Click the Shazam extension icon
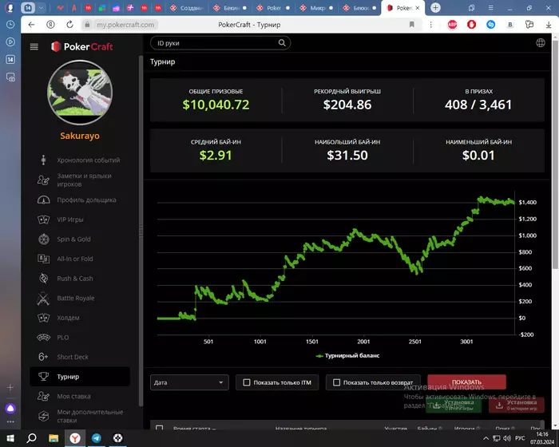559x447 pixels. point(490,25)
